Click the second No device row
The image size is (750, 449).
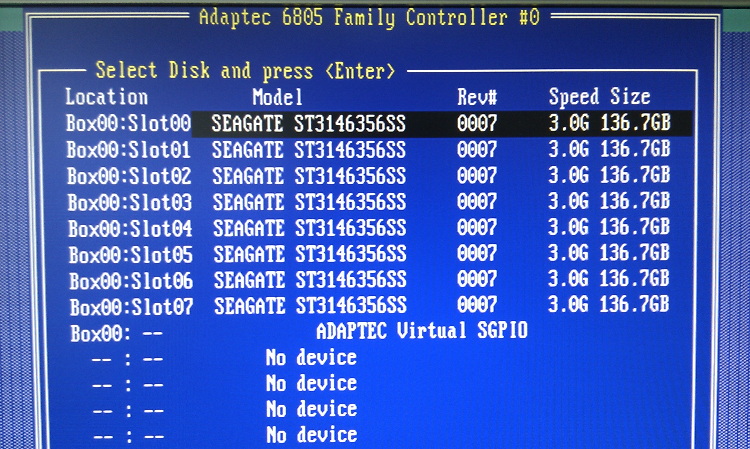[311, 383]
